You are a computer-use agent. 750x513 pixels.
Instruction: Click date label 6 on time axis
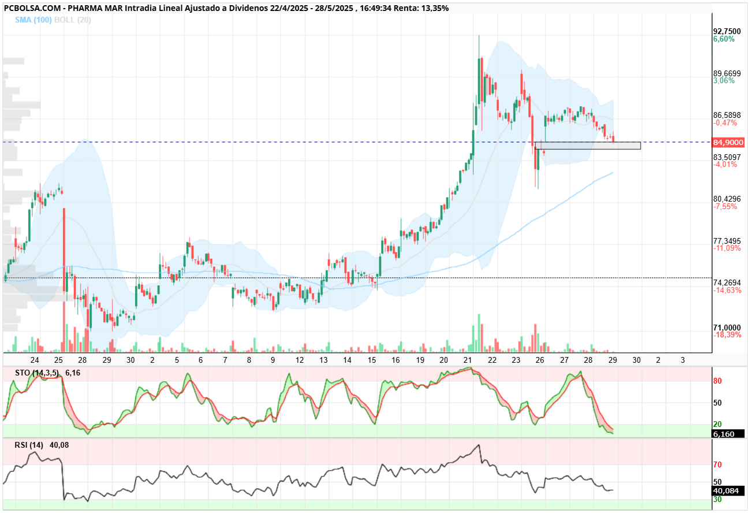[201, 360]
